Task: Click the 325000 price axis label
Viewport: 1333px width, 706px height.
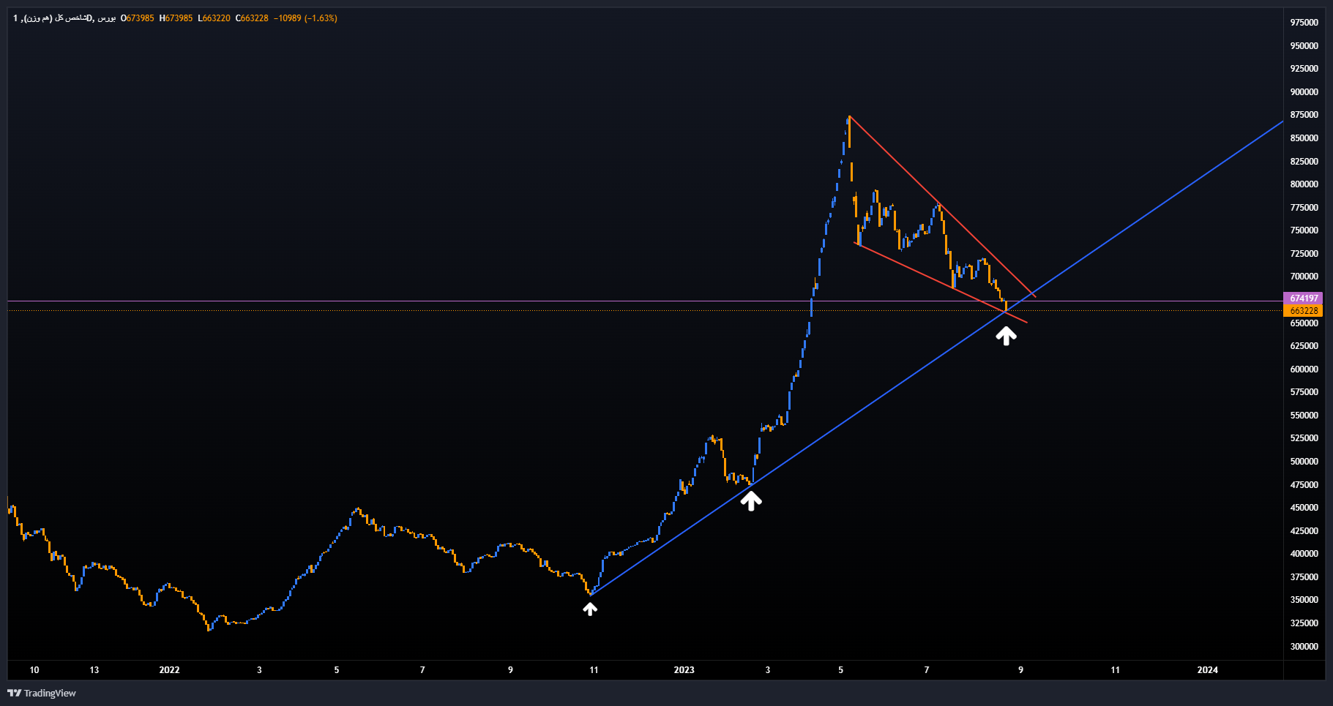Action: pyautogui.click(x=1304, y=623)
